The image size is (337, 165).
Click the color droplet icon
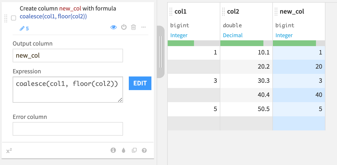124,150
